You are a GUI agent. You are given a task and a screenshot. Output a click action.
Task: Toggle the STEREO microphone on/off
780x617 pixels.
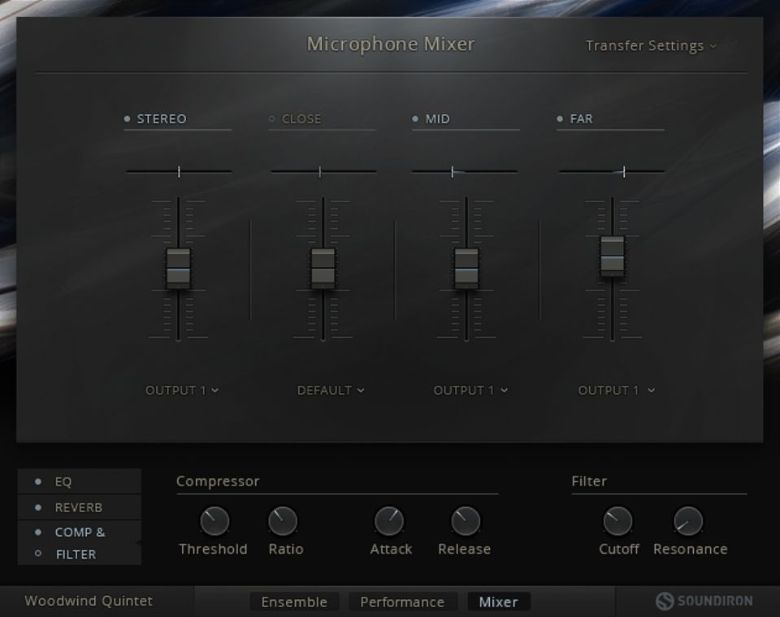pos(128,119)
